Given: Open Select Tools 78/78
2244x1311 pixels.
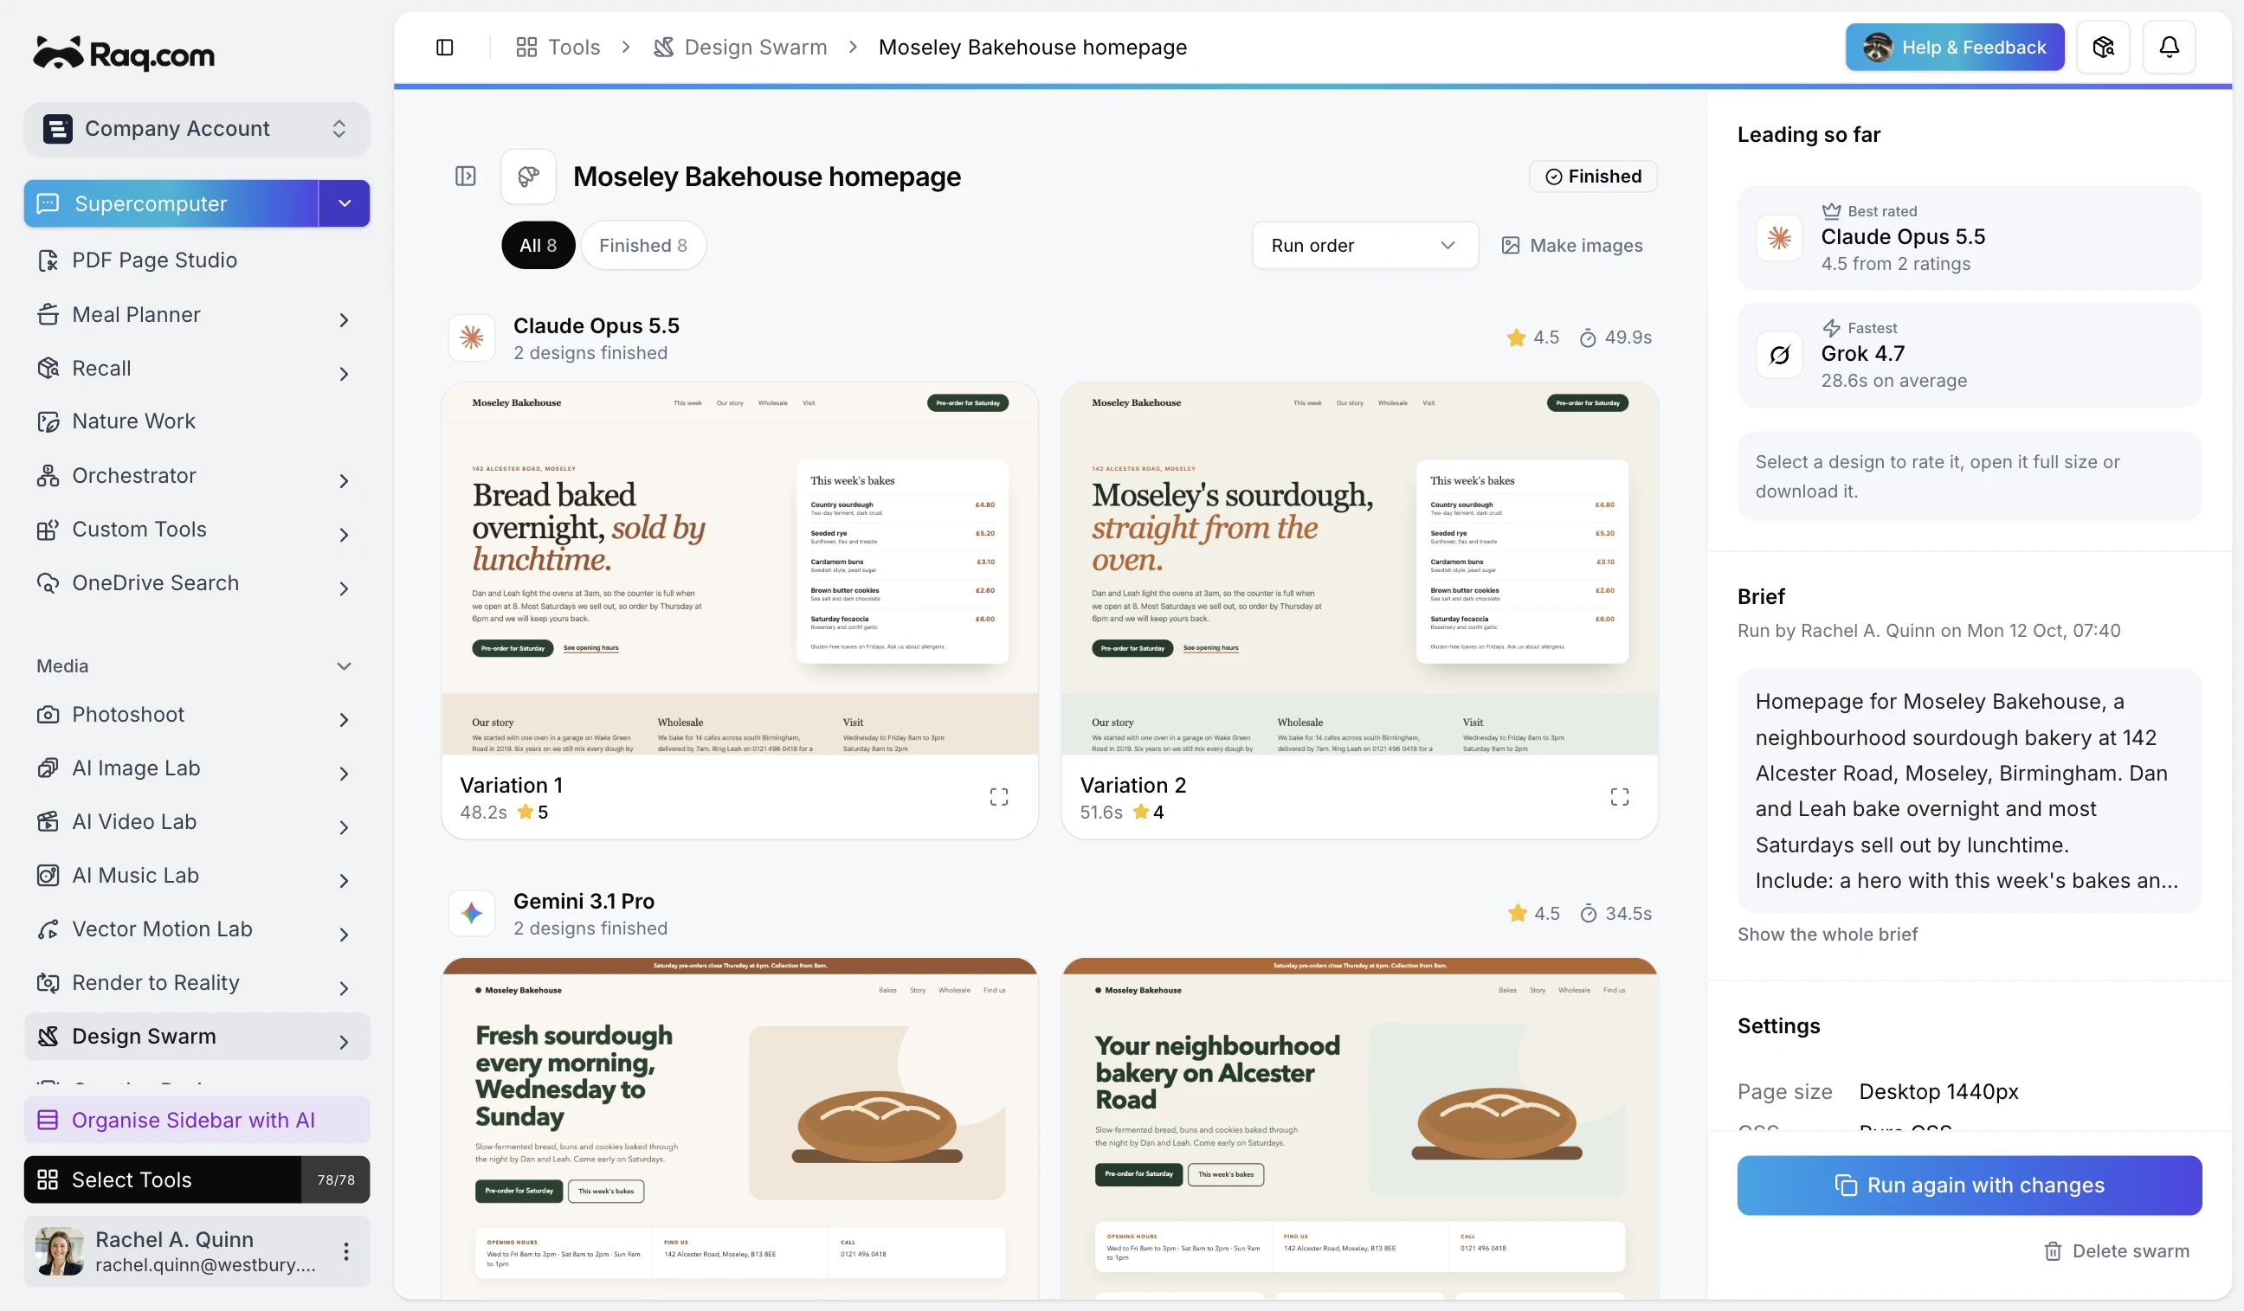Looking at the screenshot, I should click(196, 1179).
